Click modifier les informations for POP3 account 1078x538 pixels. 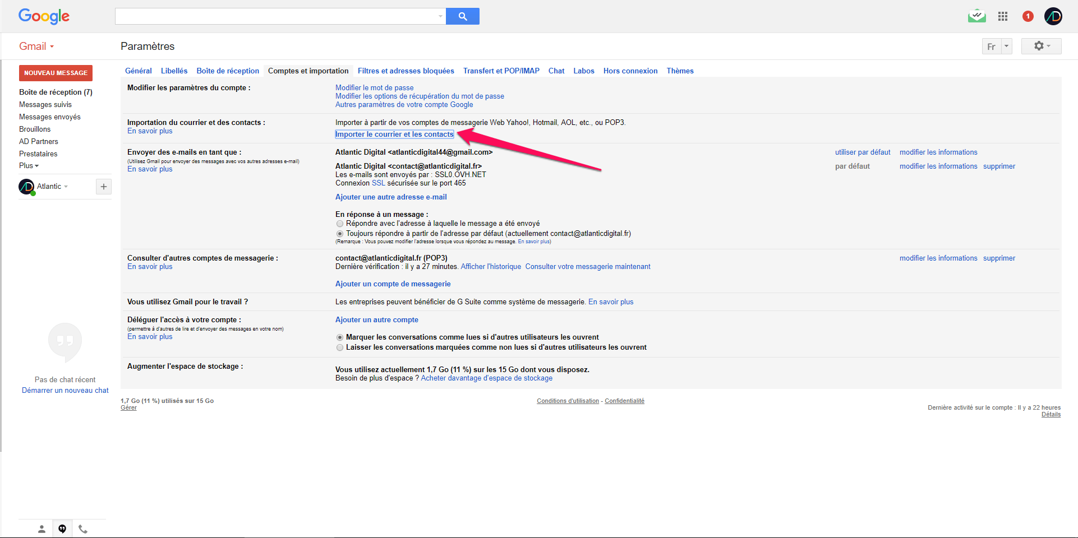[938, 258]
